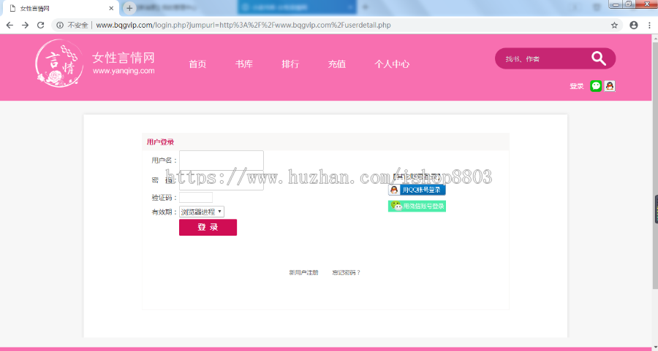This screenshot has width=658, height=351.
Task: Click the 用户名 input field
Action: click(x=221, y=161)
